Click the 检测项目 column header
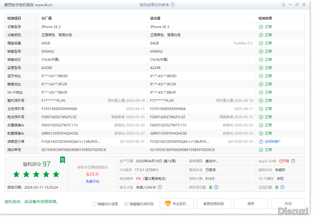This screenshot has width=313, height=218. 14,18
